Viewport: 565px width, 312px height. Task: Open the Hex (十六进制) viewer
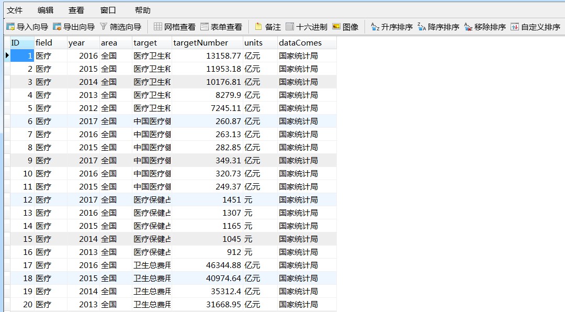(x=306, y=27)
